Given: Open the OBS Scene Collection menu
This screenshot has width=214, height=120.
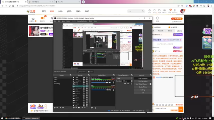Looking at the screenshot, I should (82, 21).
